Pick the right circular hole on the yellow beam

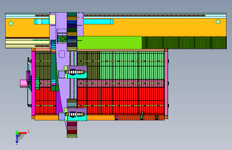tap(218, 22)
